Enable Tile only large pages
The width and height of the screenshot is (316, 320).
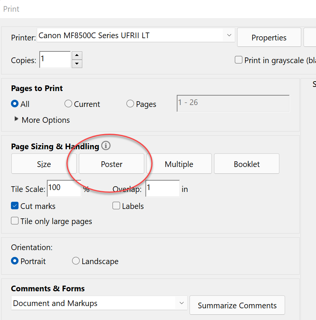14,221
